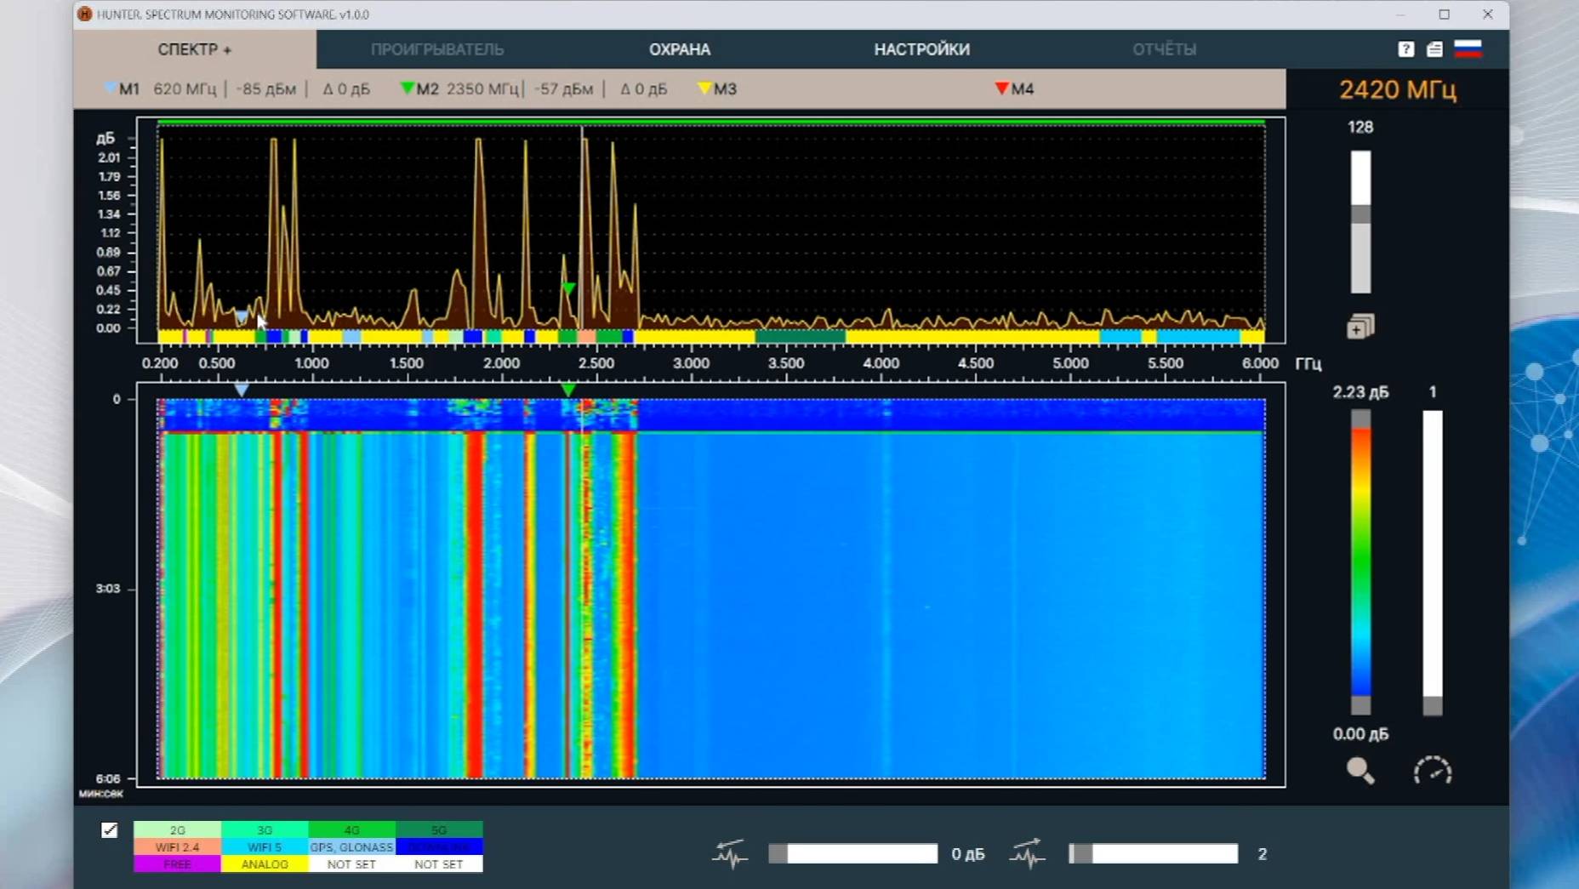Click the speedometer gauge icon
Viewport: 1579px width, 889px height.
(1433, 771)
